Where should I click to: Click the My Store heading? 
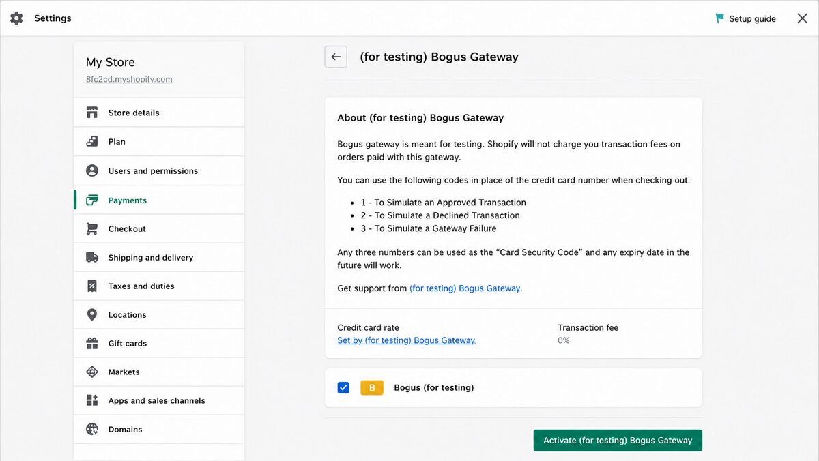[x=111, y=62]
